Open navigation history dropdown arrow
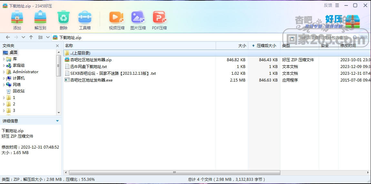Image resolution: width=371 pixels, height=184 pixels. (x=23, y=37)
